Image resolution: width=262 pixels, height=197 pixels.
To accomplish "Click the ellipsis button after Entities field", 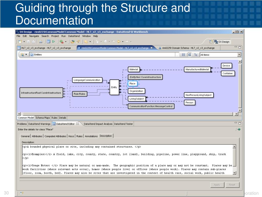I will 177,55.
